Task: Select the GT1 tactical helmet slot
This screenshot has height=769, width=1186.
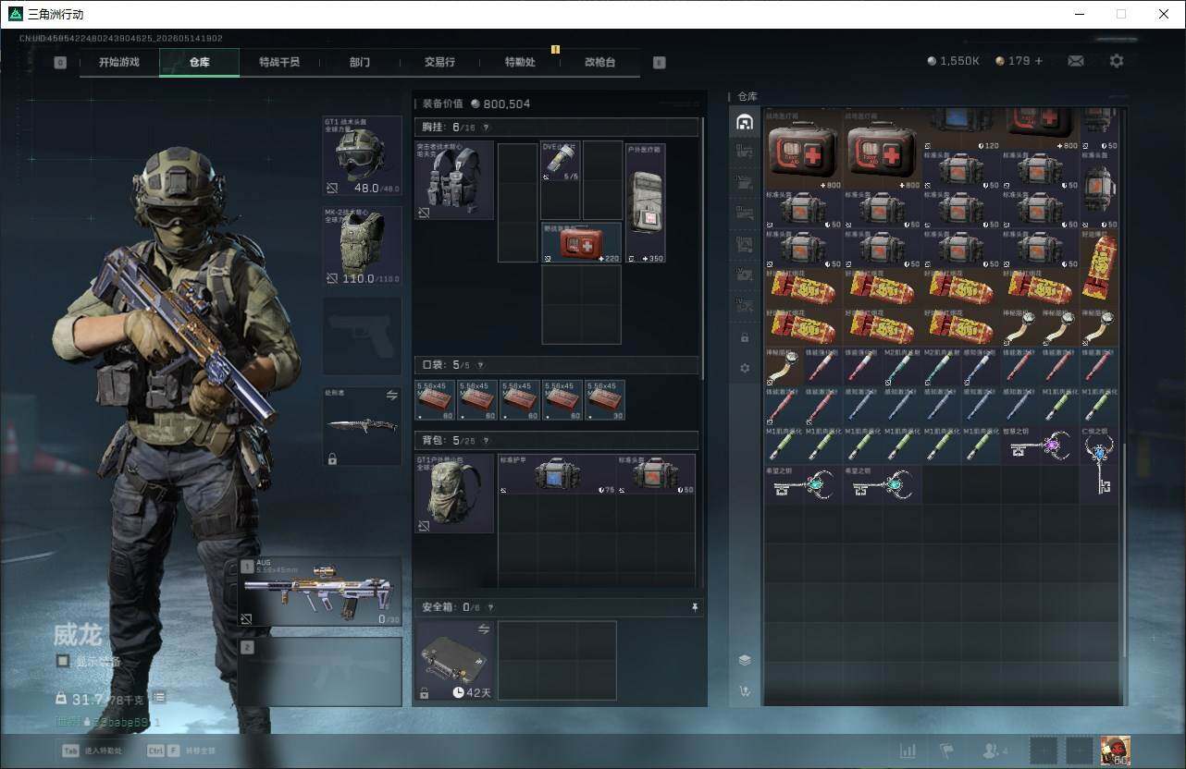Action: tap(362, 156)
